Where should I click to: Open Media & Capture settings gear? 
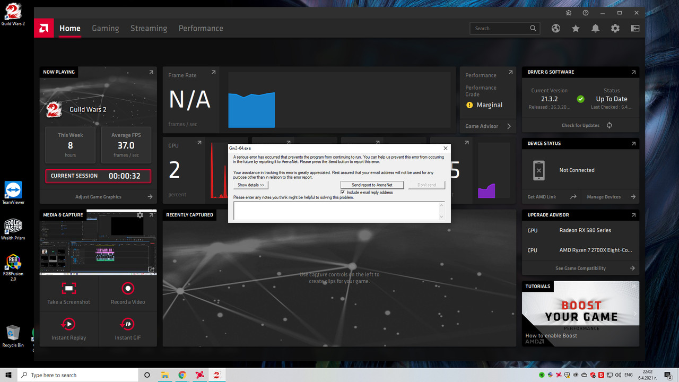point(140,215)
